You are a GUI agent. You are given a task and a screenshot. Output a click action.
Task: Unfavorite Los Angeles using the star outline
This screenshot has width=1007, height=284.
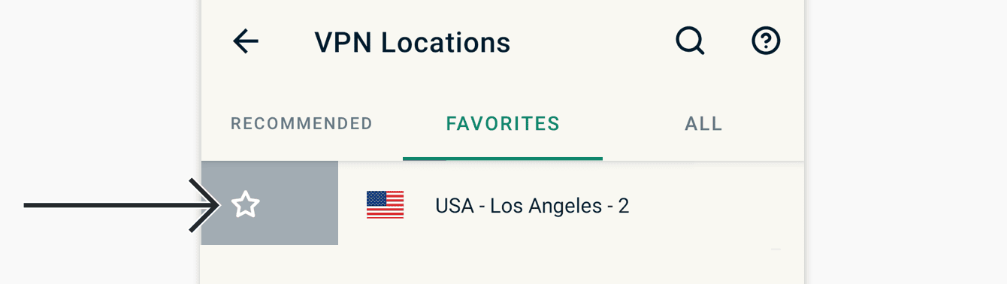[x=246, y=204]
